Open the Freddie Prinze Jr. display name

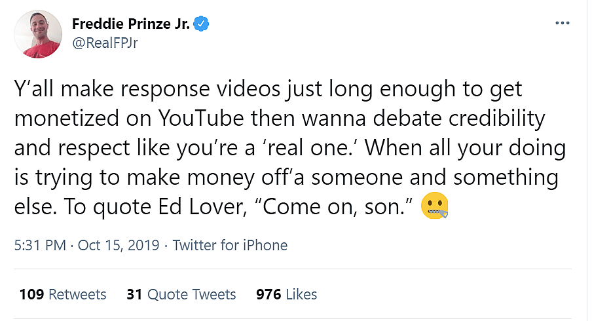132,24
